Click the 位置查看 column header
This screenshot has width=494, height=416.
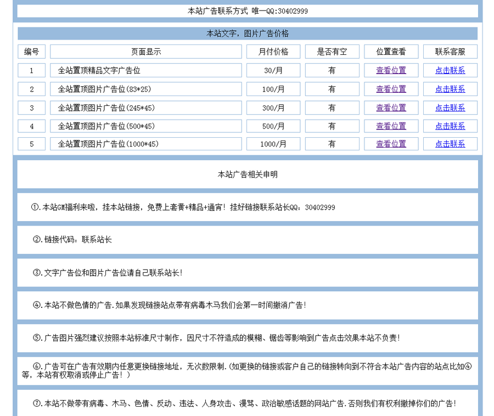391,52
